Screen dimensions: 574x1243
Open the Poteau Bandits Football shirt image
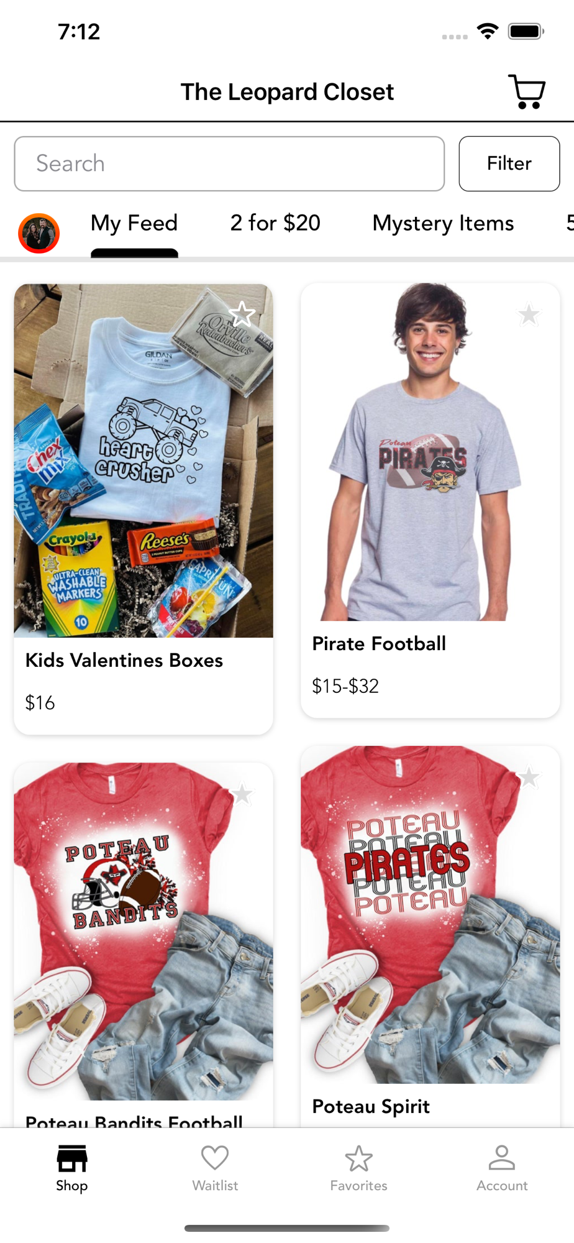tap(143, 932)
